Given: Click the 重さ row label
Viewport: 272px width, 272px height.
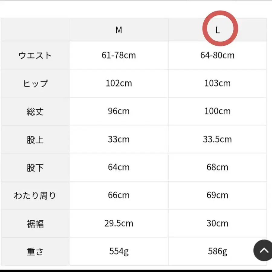Looking at the screenshot, I should (35, 251).
